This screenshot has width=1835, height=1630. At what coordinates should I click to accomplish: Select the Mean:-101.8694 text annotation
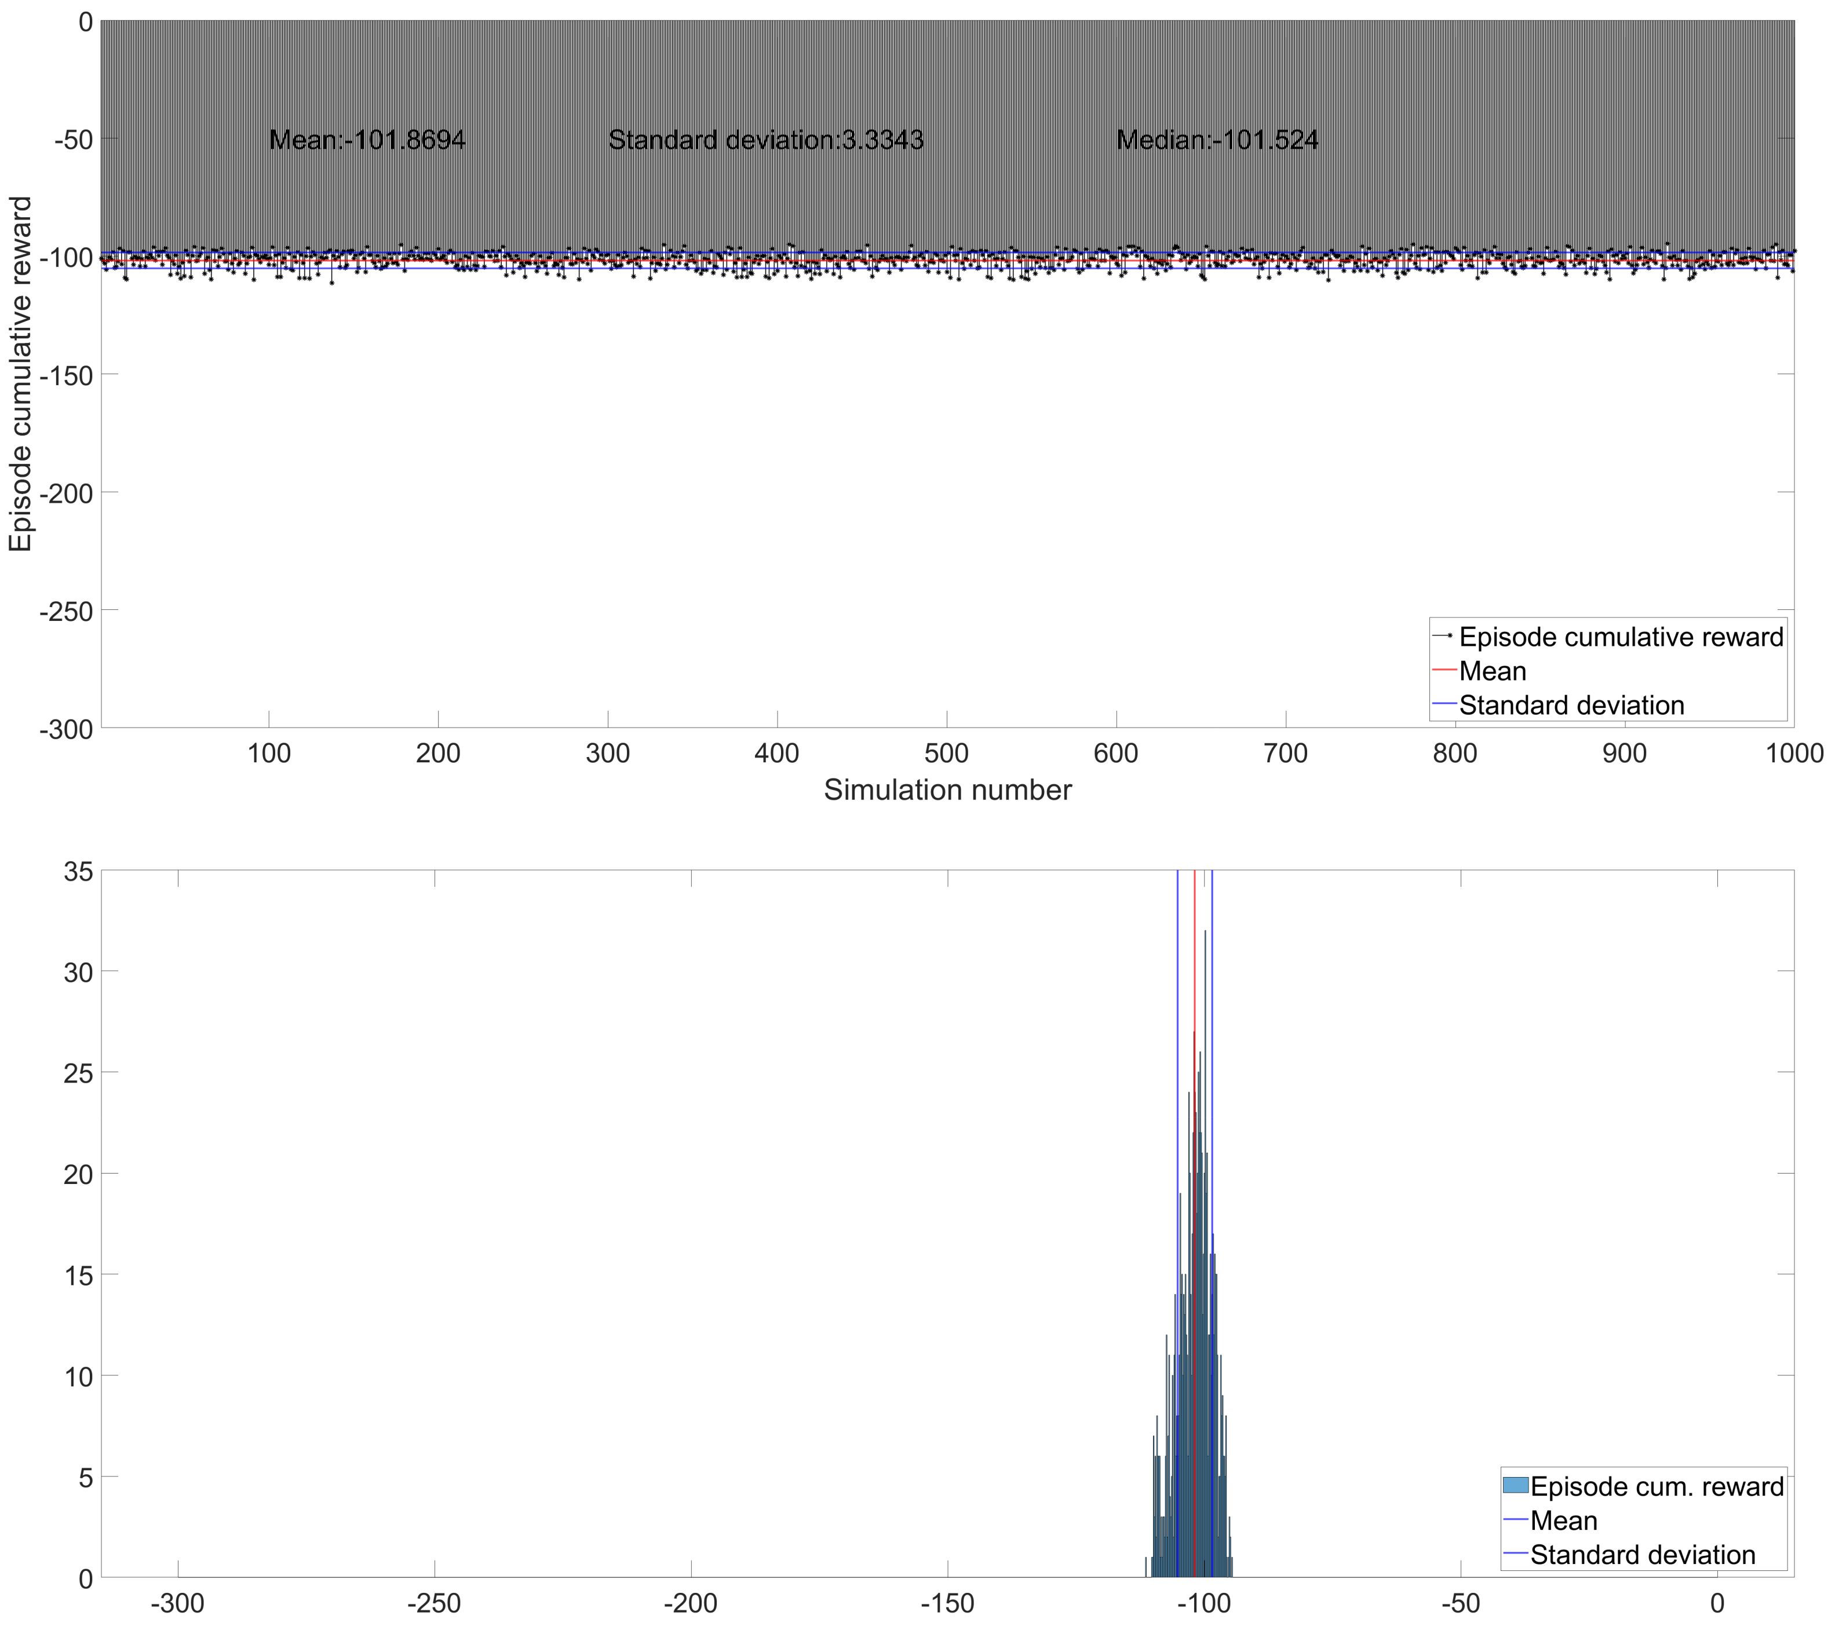[367, 140]
